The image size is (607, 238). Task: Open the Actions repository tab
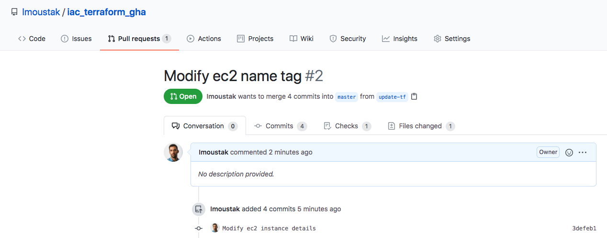(204, 39)
